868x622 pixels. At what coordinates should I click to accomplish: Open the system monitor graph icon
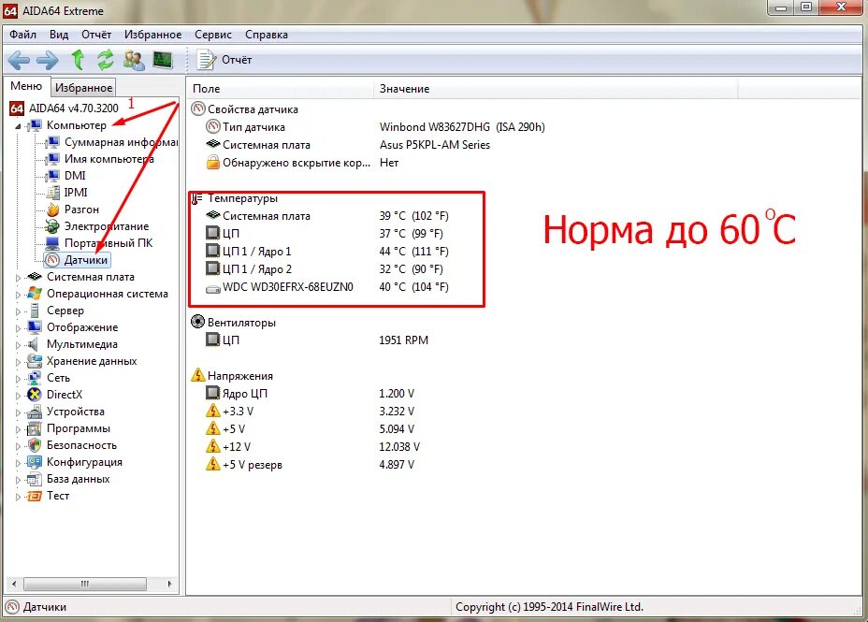click(163, 60)
